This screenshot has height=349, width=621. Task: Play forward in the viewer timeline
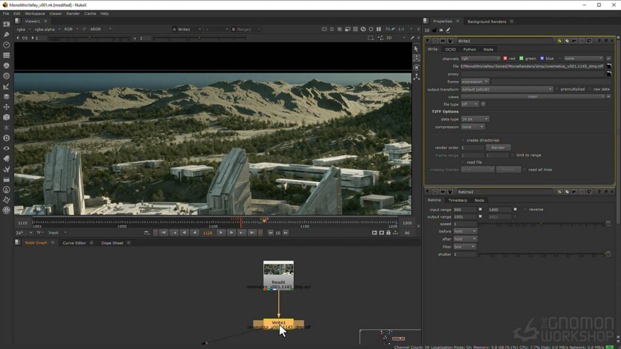point(221,233)
